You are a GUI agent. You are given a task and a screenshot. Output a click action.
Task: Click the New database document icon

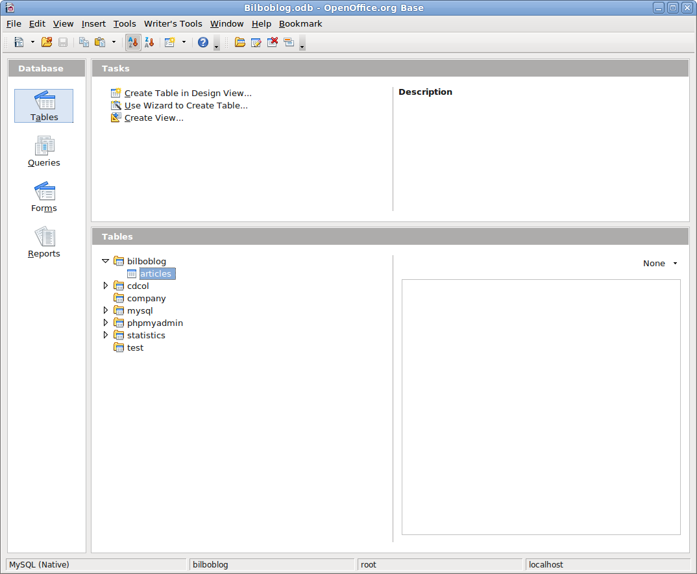19,42
